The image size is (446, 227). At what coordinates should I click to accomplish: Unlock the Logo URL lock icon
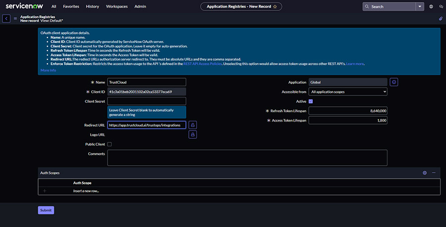pyautogui.click(x=193, y=135)
